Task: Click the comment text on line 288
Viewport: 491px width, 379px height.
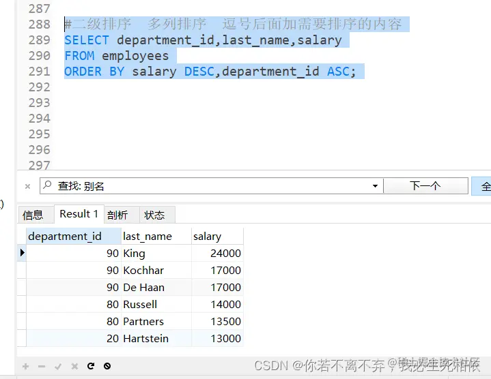Action: pos(233,24)
